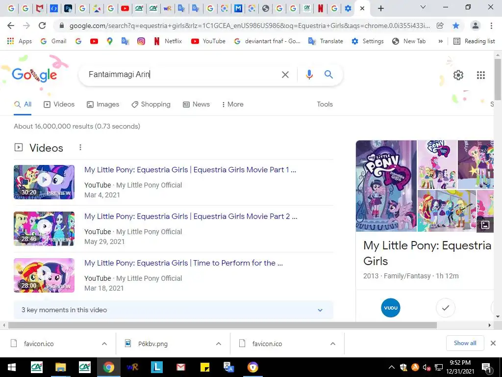This screenshot has width=502, height=377.
Task: Open Chrome's three-dot menu
Action: (x=491, y=26)
